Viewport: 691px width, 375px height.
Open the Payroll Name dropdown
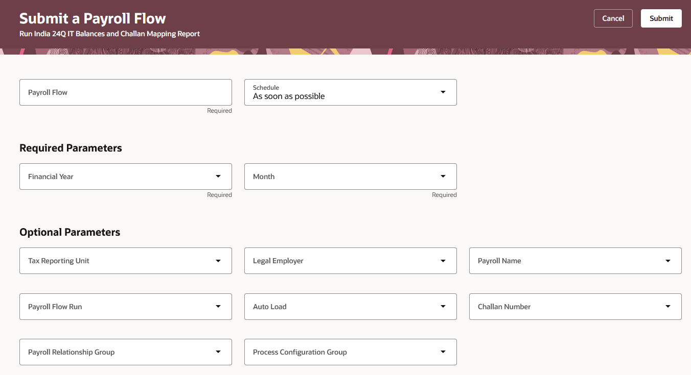coord(575,261)
